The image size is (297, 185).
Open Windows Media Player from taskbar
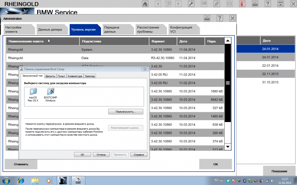(x=49, y=181)
